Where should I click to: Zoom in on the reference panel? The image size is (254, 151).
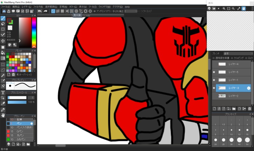[224, 9]
